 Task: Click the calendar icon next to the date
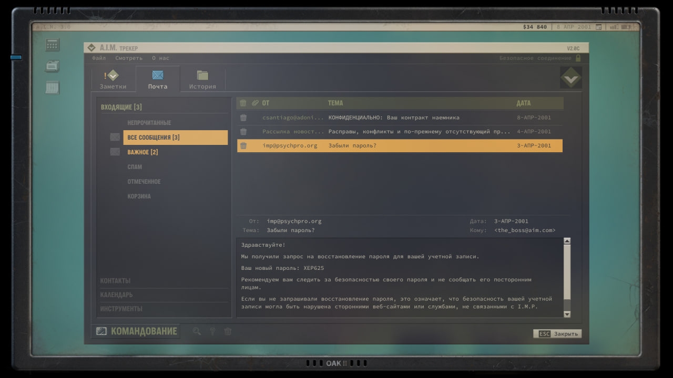tap(599, 27)
